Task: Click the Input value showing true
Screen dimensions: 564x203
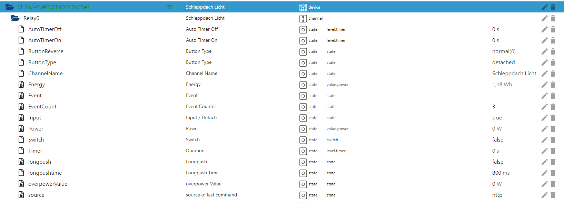Action: pyautogui.click(x=497, y=118)
